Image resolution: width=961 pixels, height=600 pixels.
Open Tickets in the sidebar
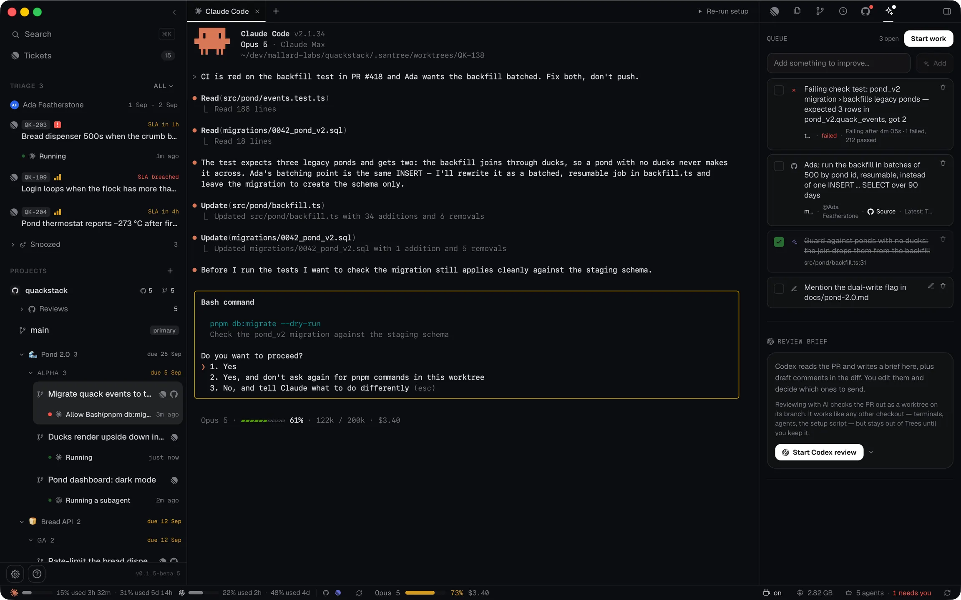94,55
